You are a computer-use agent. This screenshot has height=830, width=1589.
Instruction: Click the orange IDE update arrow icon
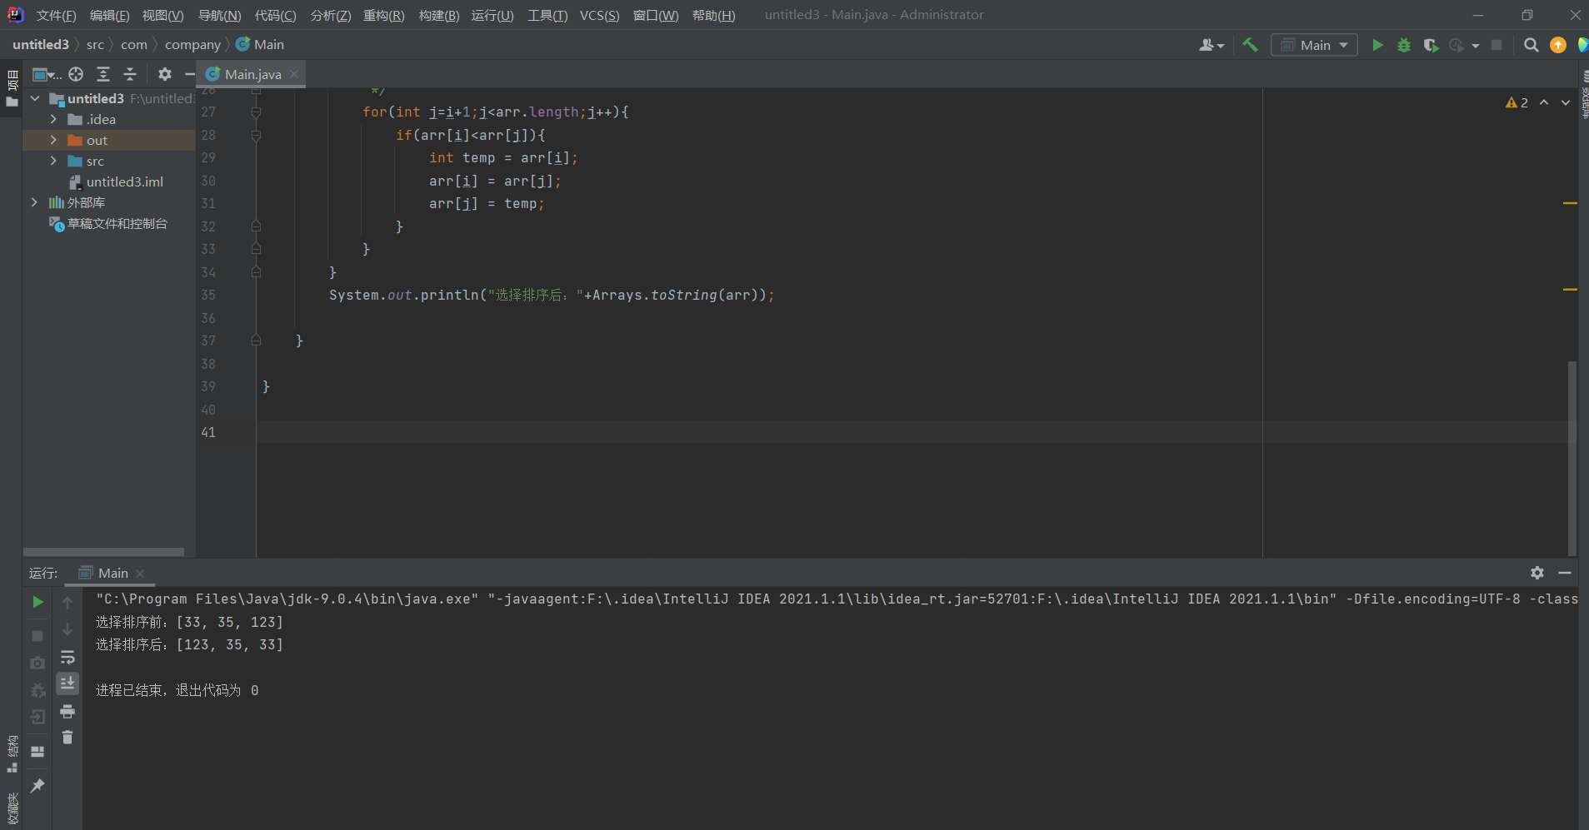click(1558, 45)
